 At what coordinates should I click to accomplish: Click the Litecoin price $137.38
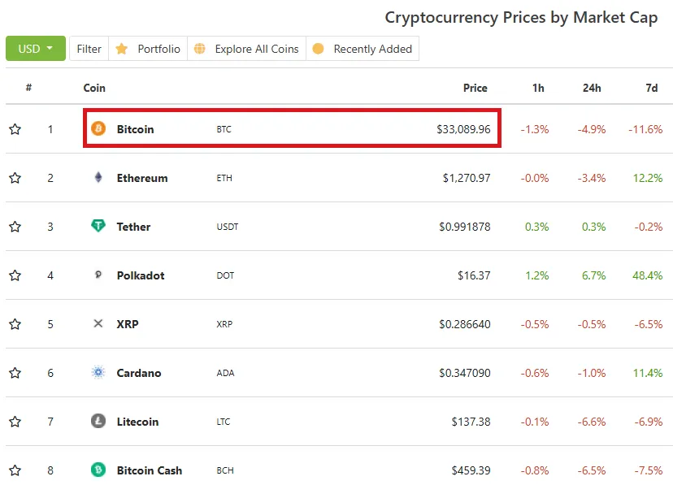click(x=471, y=422)
